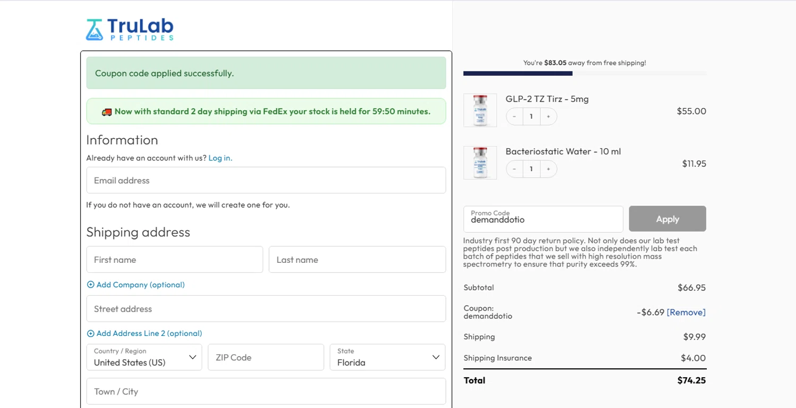Click the delivery truck icon in shipping notice
Viewport: 796px width, 408px height.
(x=107, y=112)
